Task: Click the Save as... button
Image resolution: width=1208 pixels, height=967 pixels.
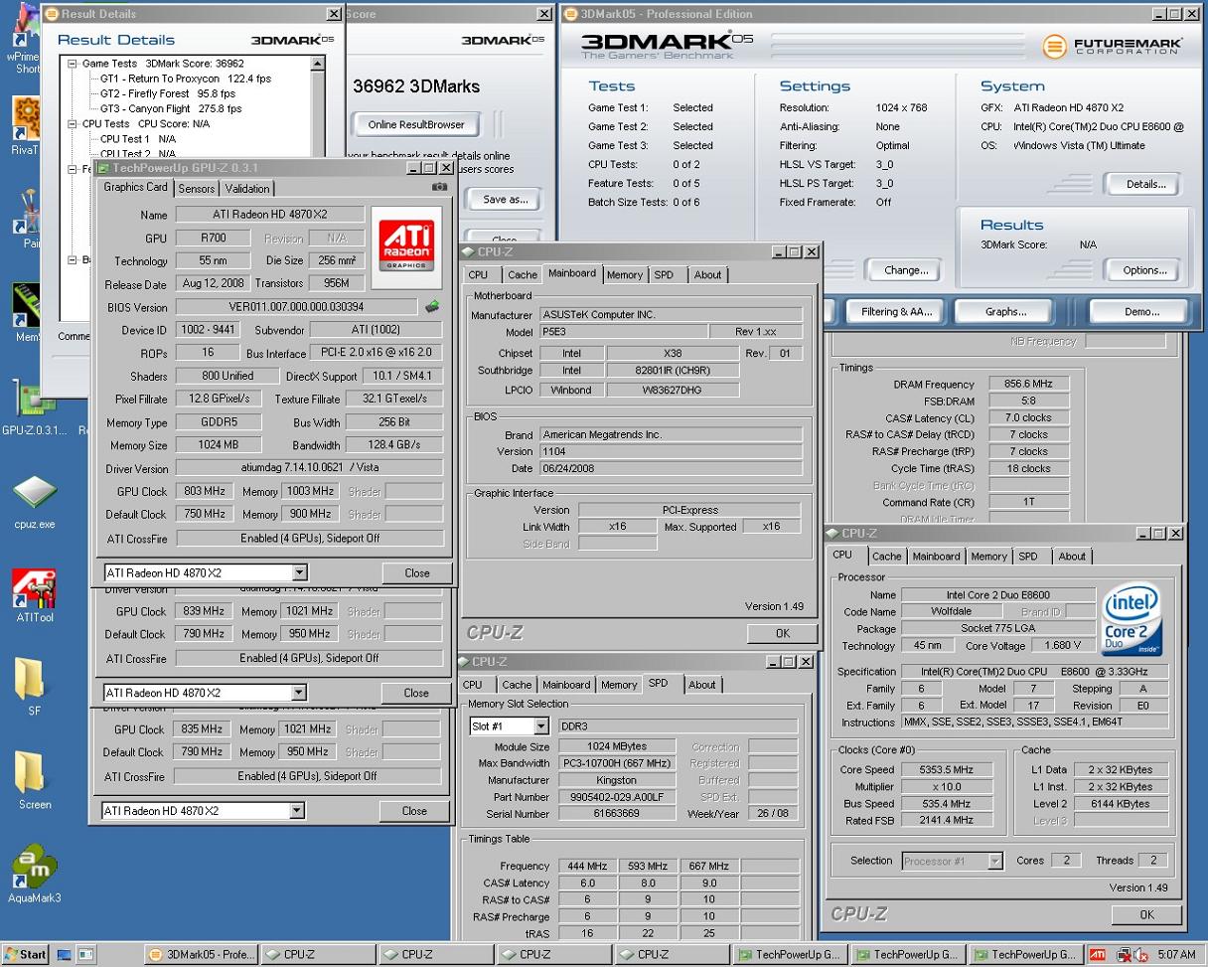Action: (506, 199)
